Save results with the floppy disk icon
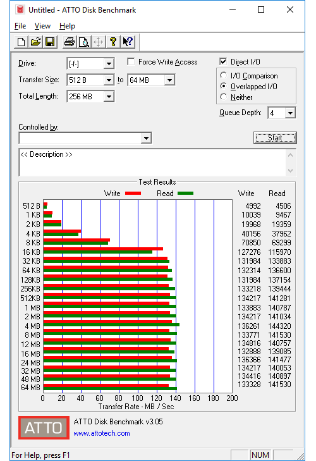The height and width of the screenshot is (461, 316). [x=50, y=42]
